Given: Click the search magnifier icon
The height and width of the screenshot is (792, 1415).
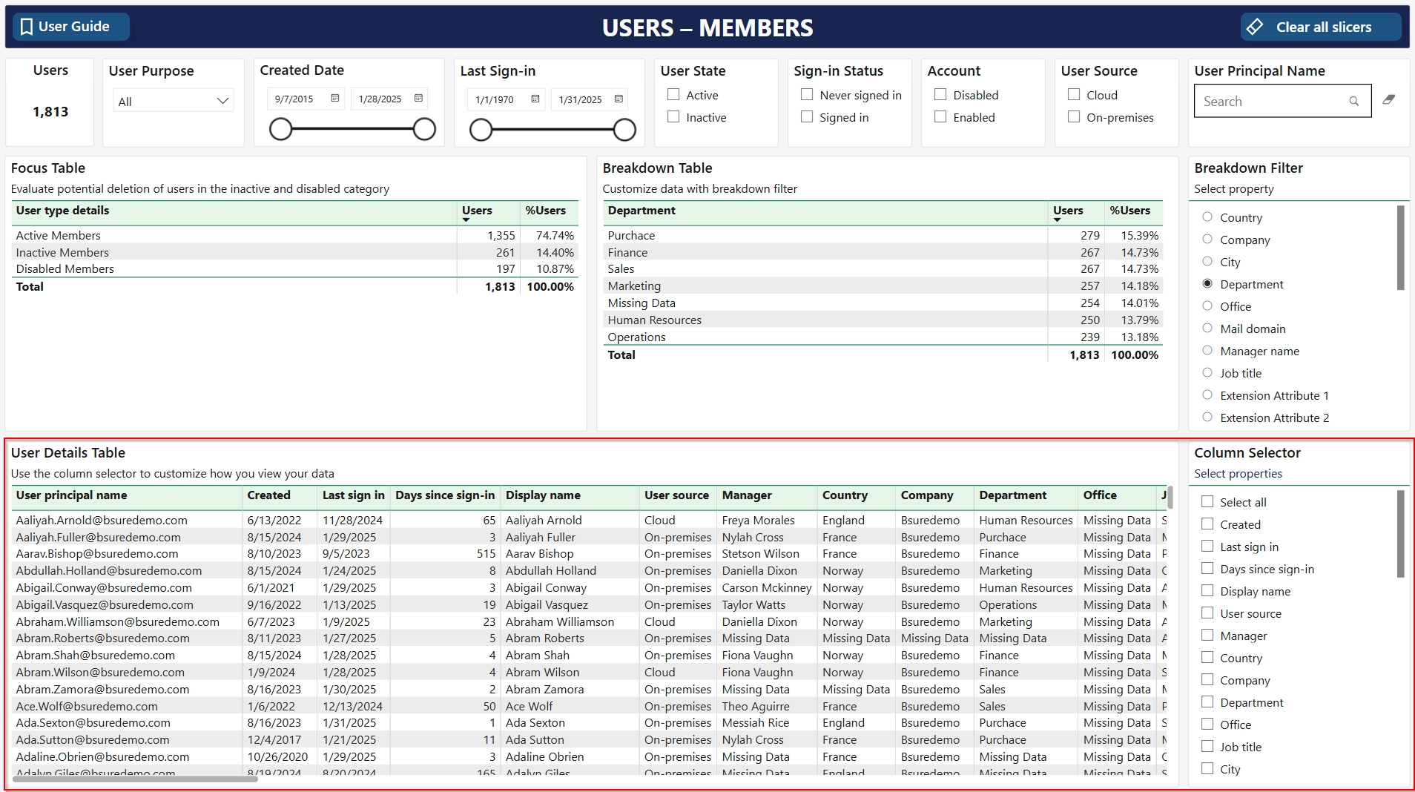Looking at the screenshot, I should [x=1353, y=102].
